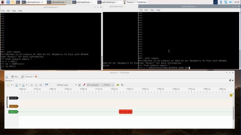Click the add protocol decoder icon

(118, 85)
